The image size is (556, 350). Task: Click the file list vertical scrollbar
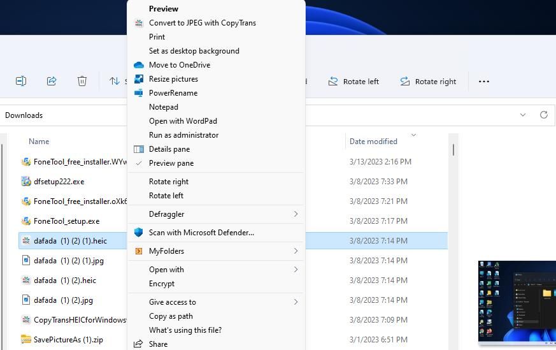pyautogui.click(x=453, y=149)
